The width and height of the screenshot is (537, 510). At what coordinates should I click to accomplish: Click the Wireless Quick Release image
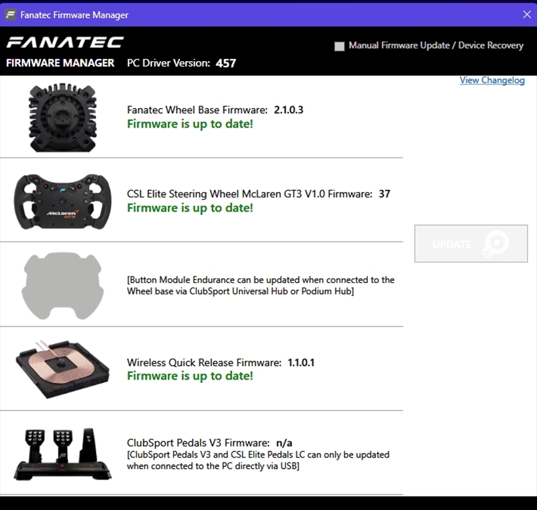coord(62,369)
